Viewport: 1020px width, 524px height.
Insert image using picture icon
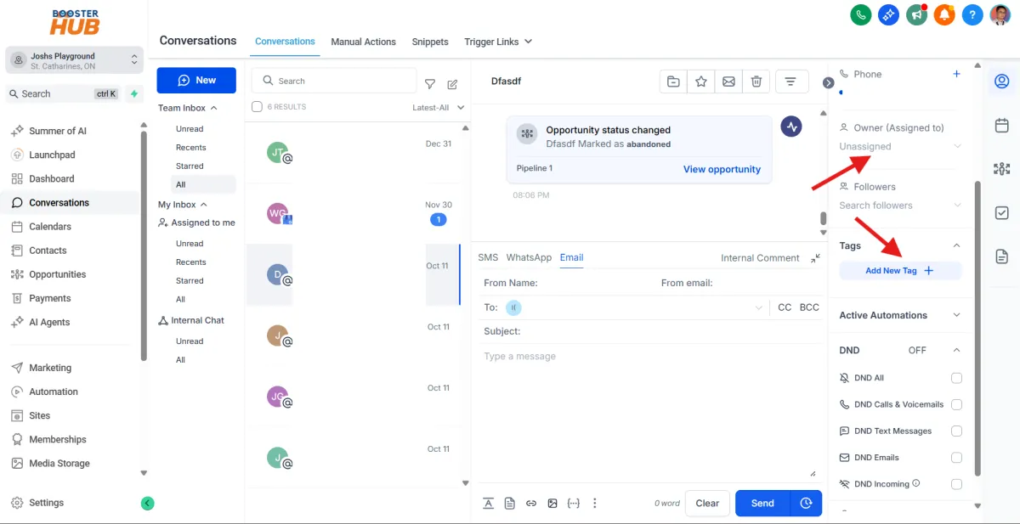coord(552,503)
